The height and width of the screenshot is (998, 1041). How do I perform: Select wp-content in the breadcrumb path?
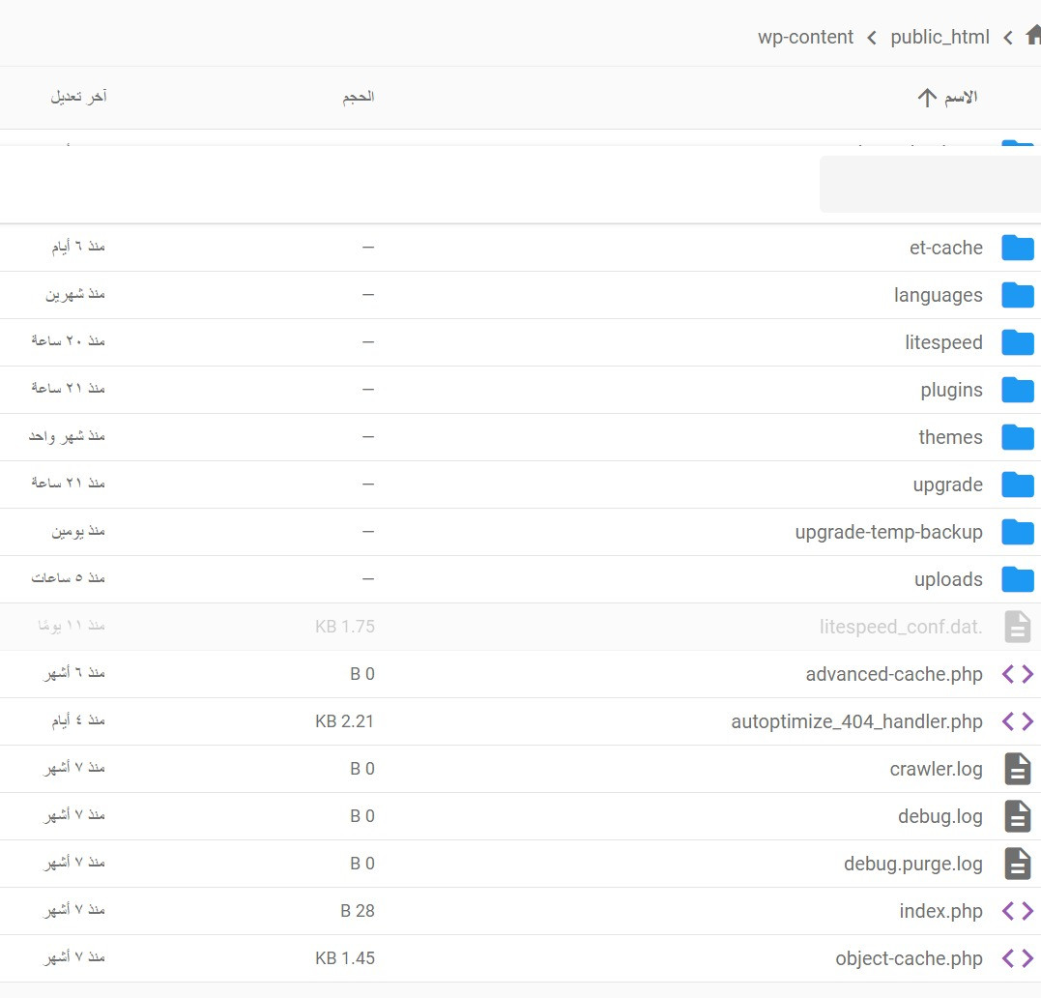[805, 37]
